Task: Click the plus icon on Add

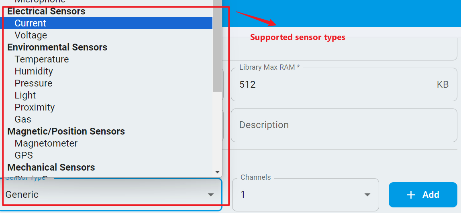Action: [x=411, y=195]
